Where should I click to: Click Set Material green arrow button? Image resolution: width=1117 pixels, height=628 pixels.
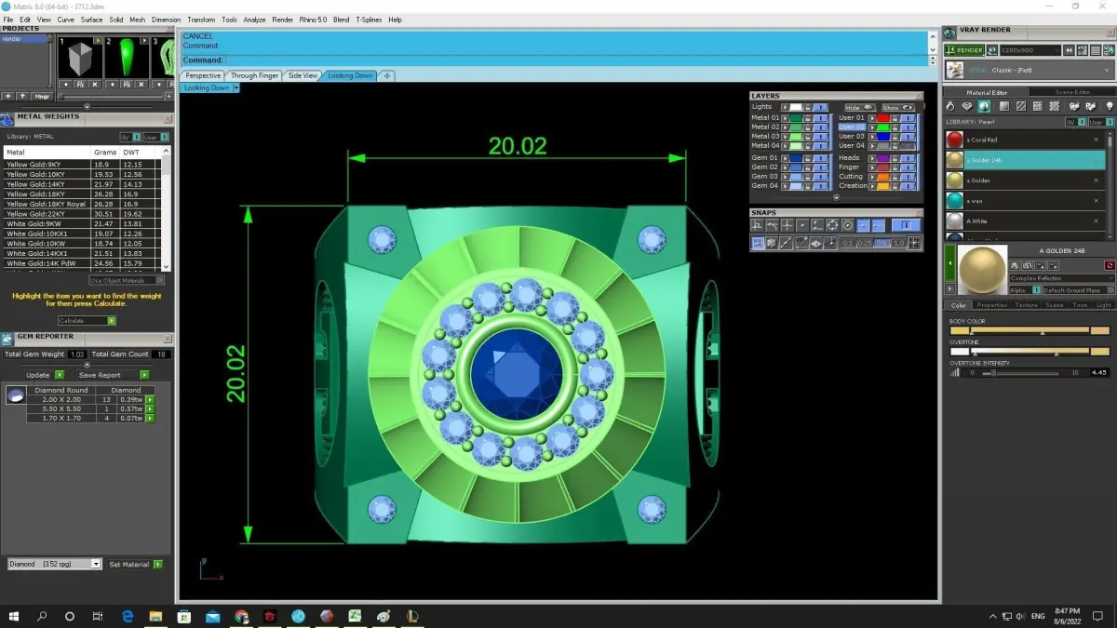158,564
